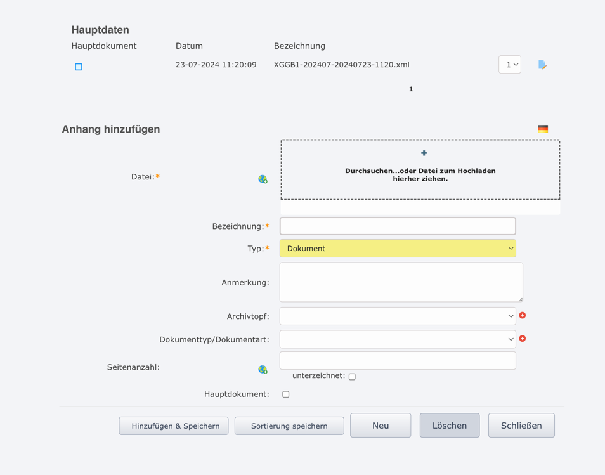Image resolution: width=605 pixels, height=475 pixels.
Task: Open the sort order selector showing 1
Action: tap(510, 65)
